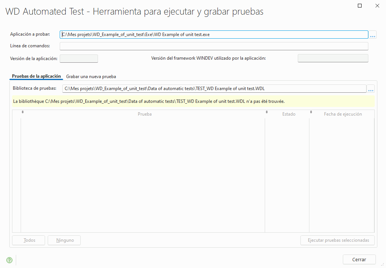Click the 'Aplicación a probar:' label
Screen dimensions: 386x268
coord(30,34)
